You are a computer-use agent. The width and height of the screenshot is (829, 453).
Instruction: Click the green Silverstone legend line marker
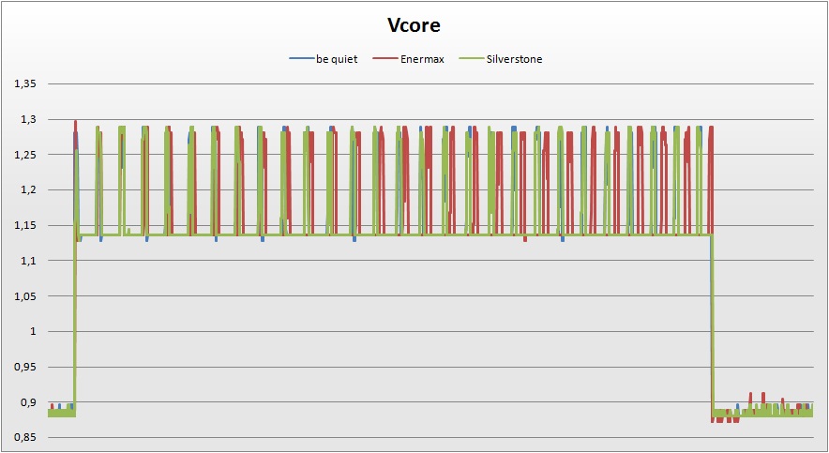coord(471,59)
